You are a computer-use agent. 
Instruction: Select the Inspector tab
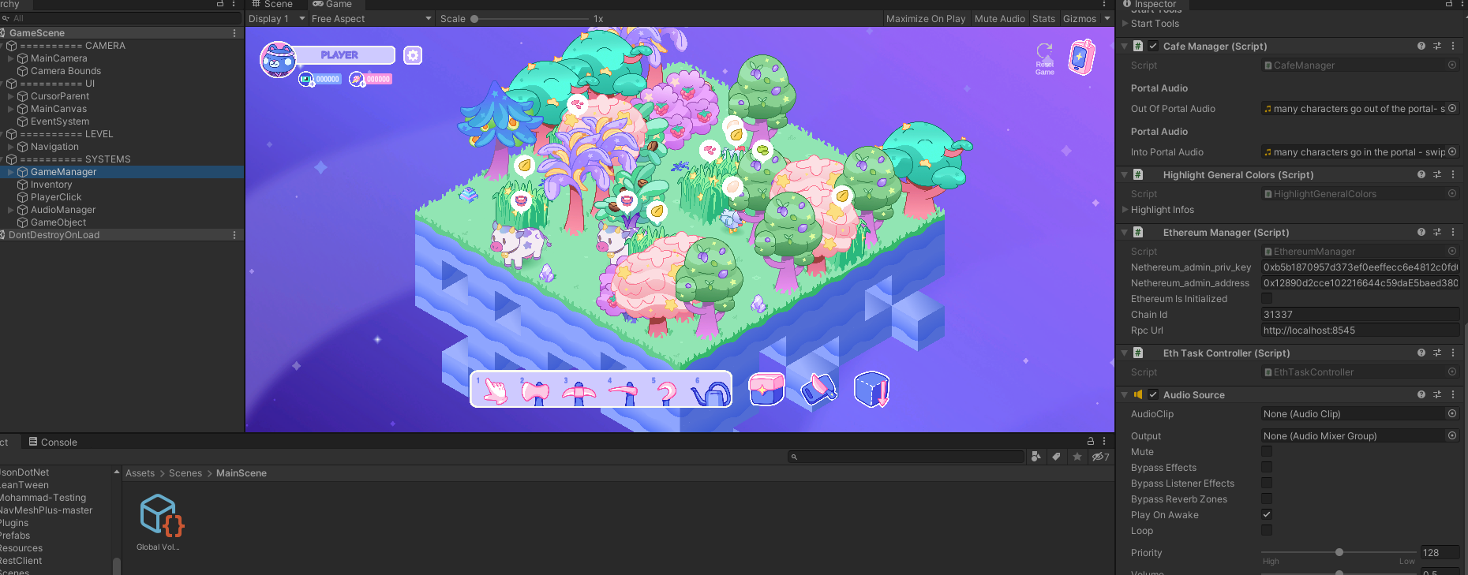tap(1149, 5)
